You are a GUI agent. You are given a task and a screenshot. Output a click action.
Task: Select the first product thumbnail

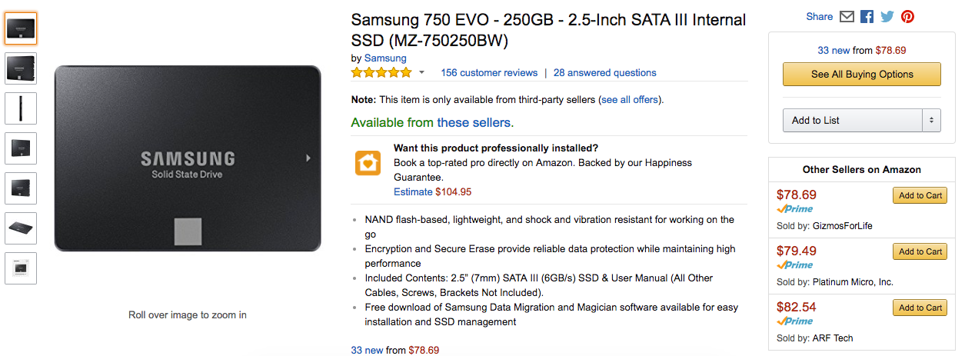21,28
